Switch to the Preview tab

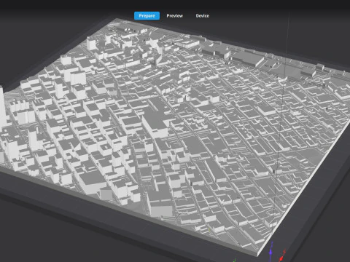coord(174,16)
